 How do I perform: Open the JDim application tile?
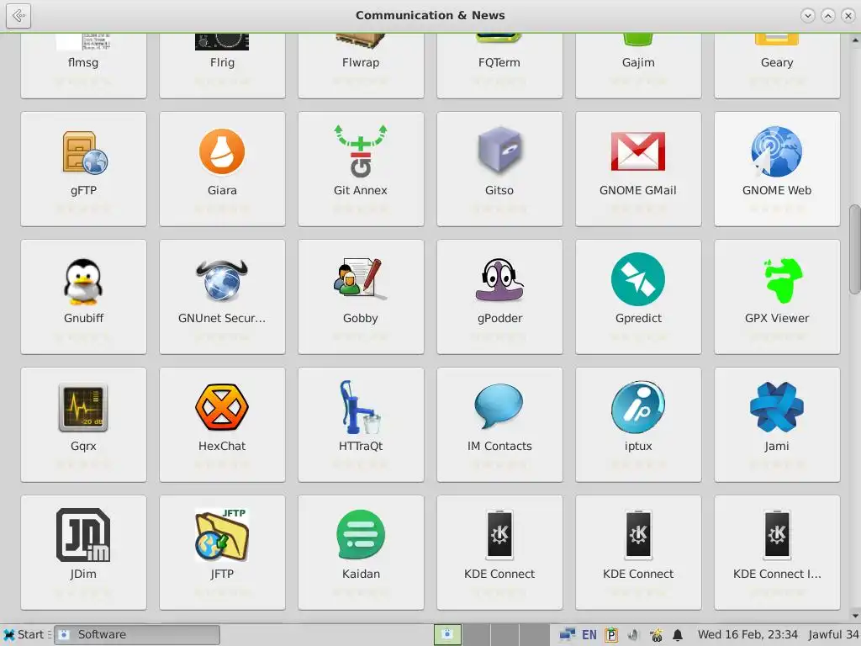[x=83, y=553]
